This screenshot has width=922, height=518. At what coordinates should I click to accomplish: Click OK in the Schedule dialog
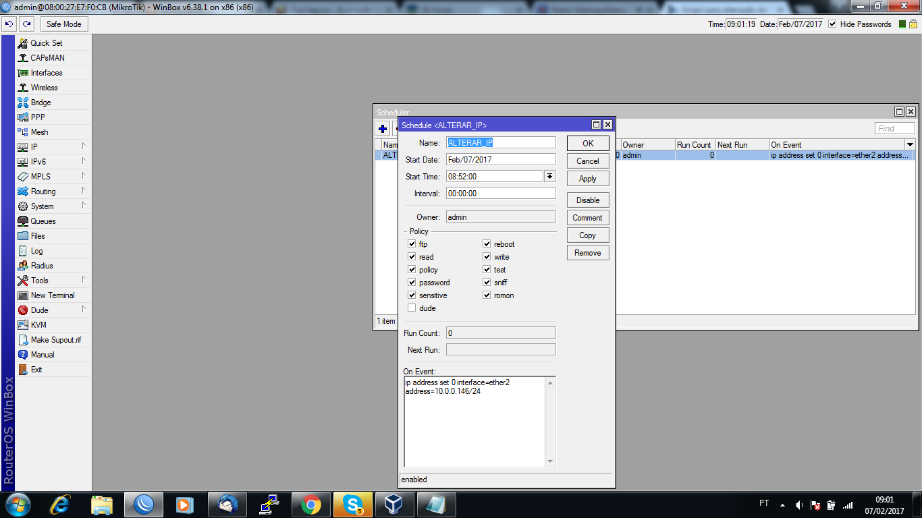pyautogui.click(x=588, y=143)
